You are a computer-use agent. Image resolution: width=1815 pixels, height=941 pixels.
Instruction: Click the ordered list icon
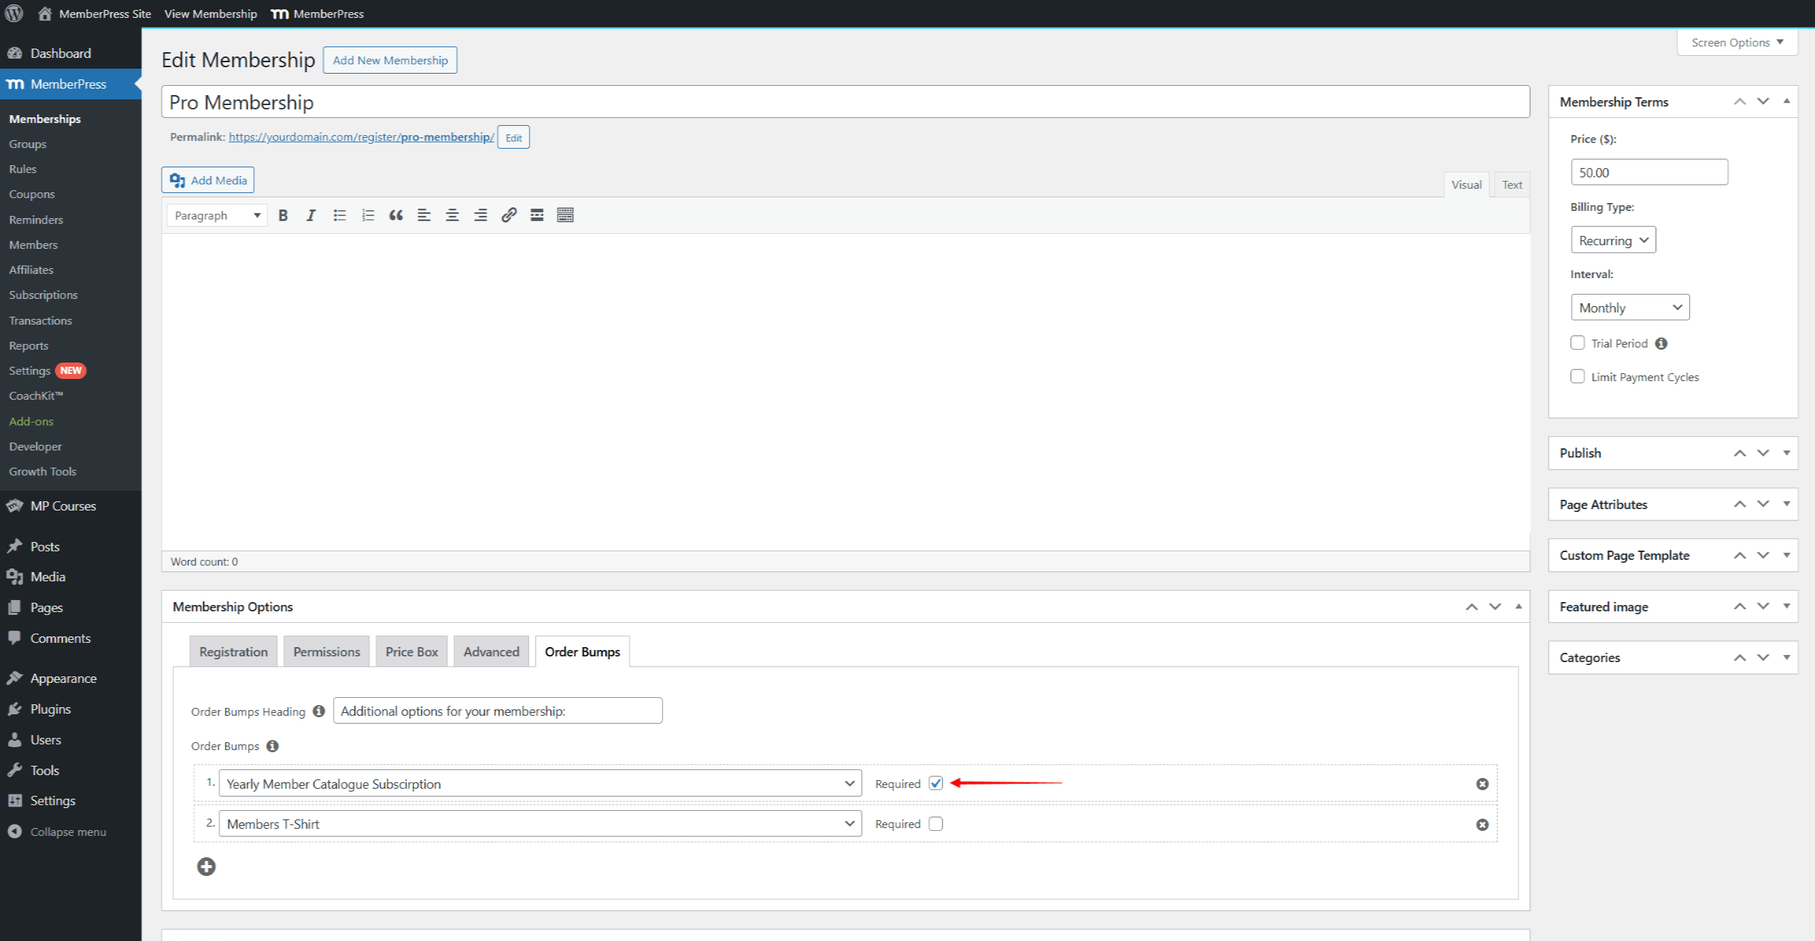(367, 215)
